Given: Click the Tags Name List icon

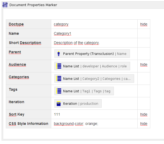Looking at the screenshot, I should tap(59, 91).
